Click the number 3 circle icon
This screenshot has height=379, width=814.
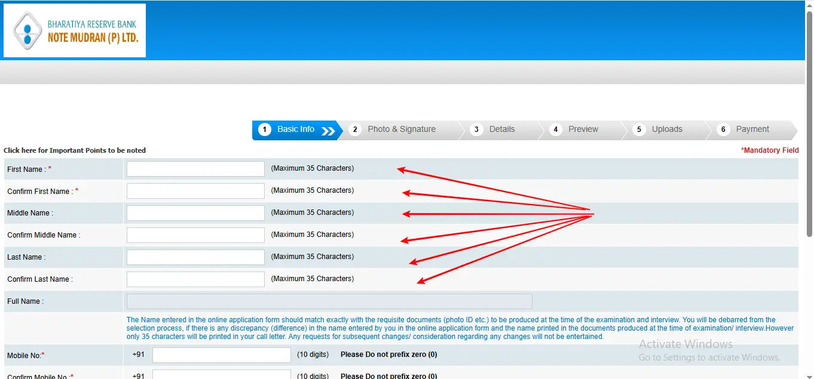(x=476, y=130)
